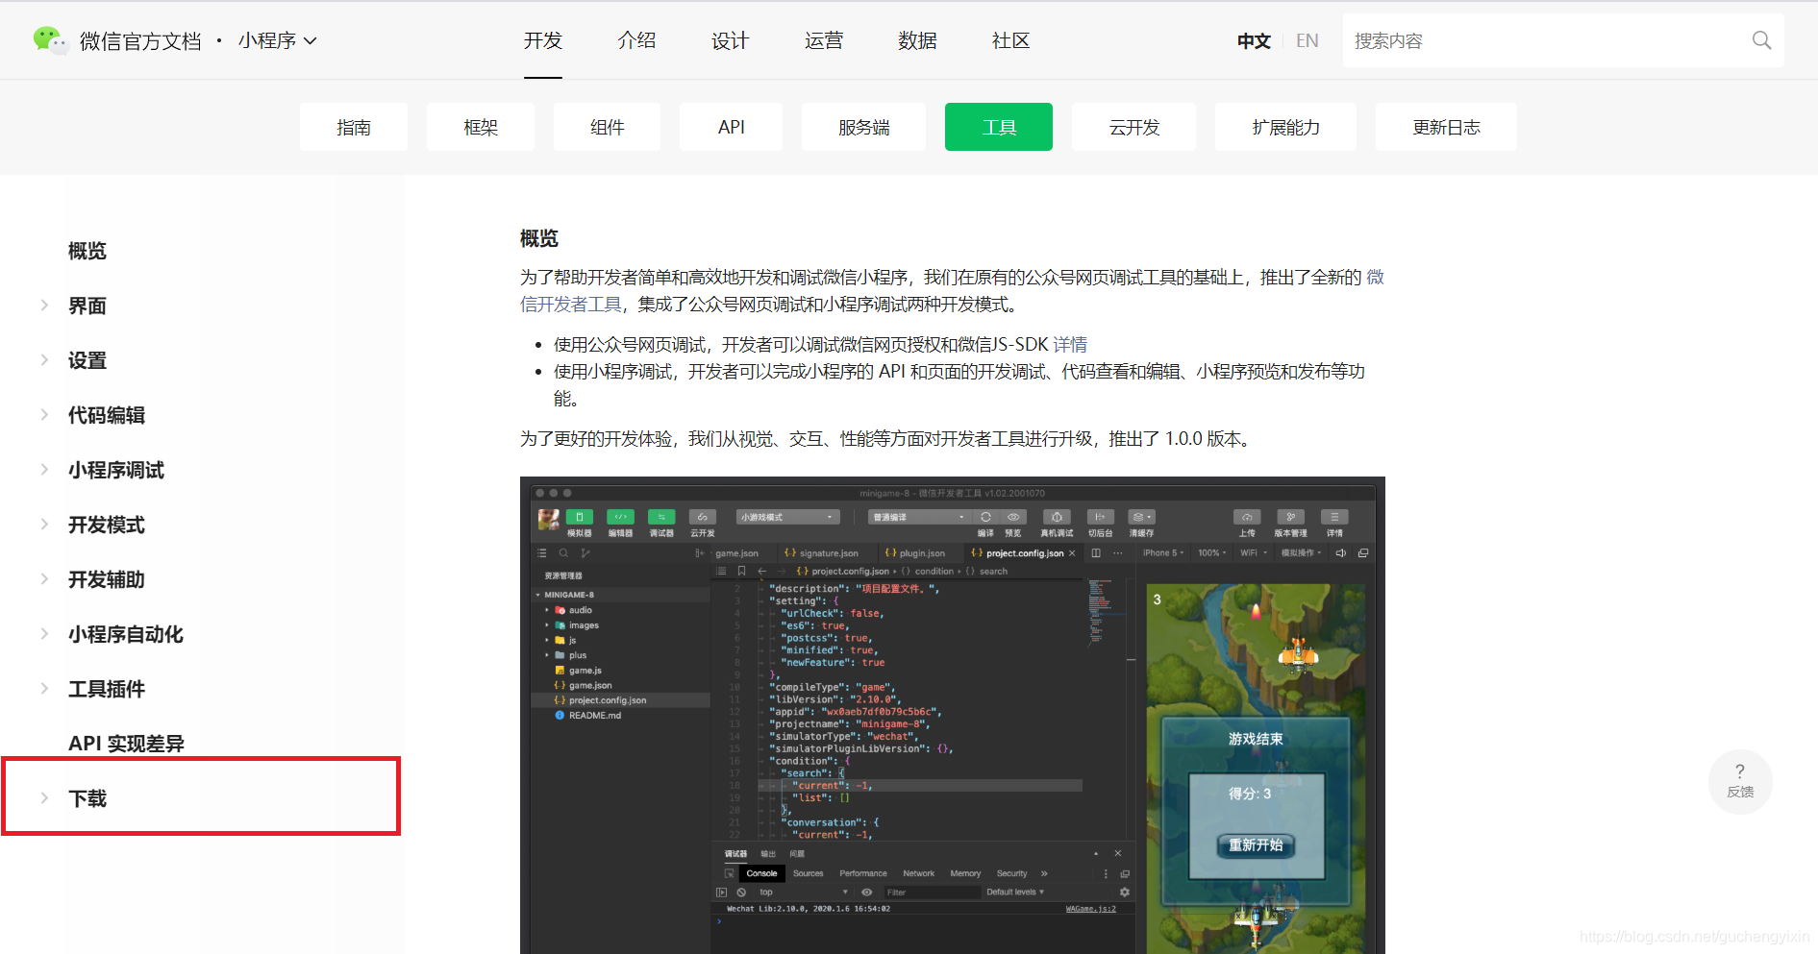Viewport: 1818px width, 954px height.
Task: Follow the 详情 link after JS-SDK
Action: (x=1070, y=344)
